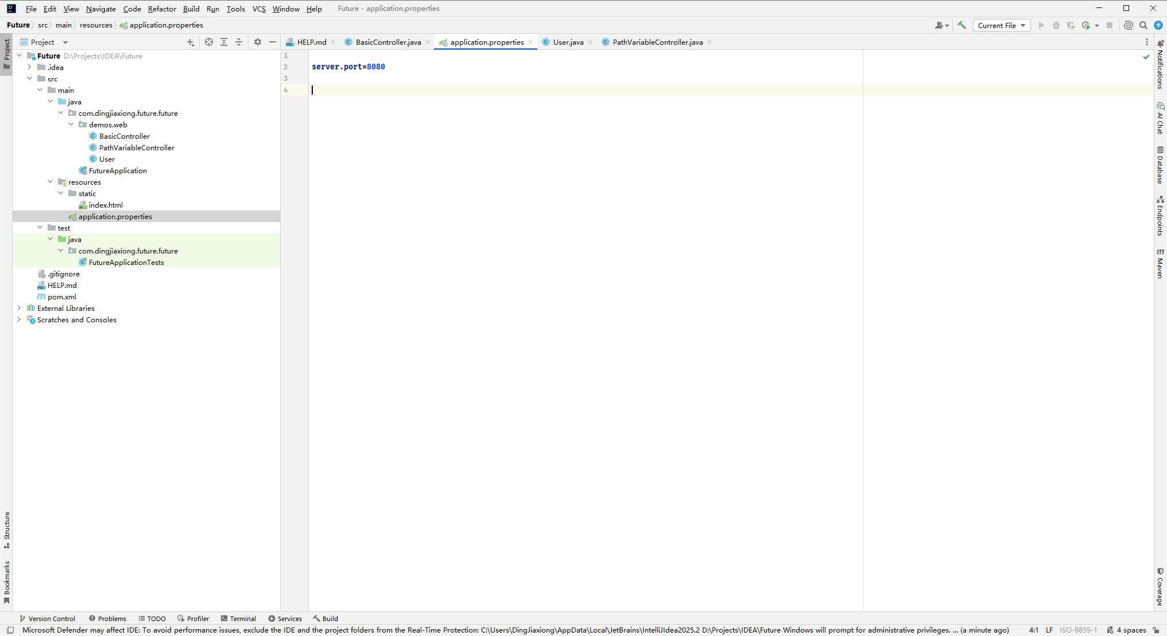The height and width of the screenshot is (636, 1167).
Task: Toggle the Project tool window stripe button
Action: pos(7,54)
